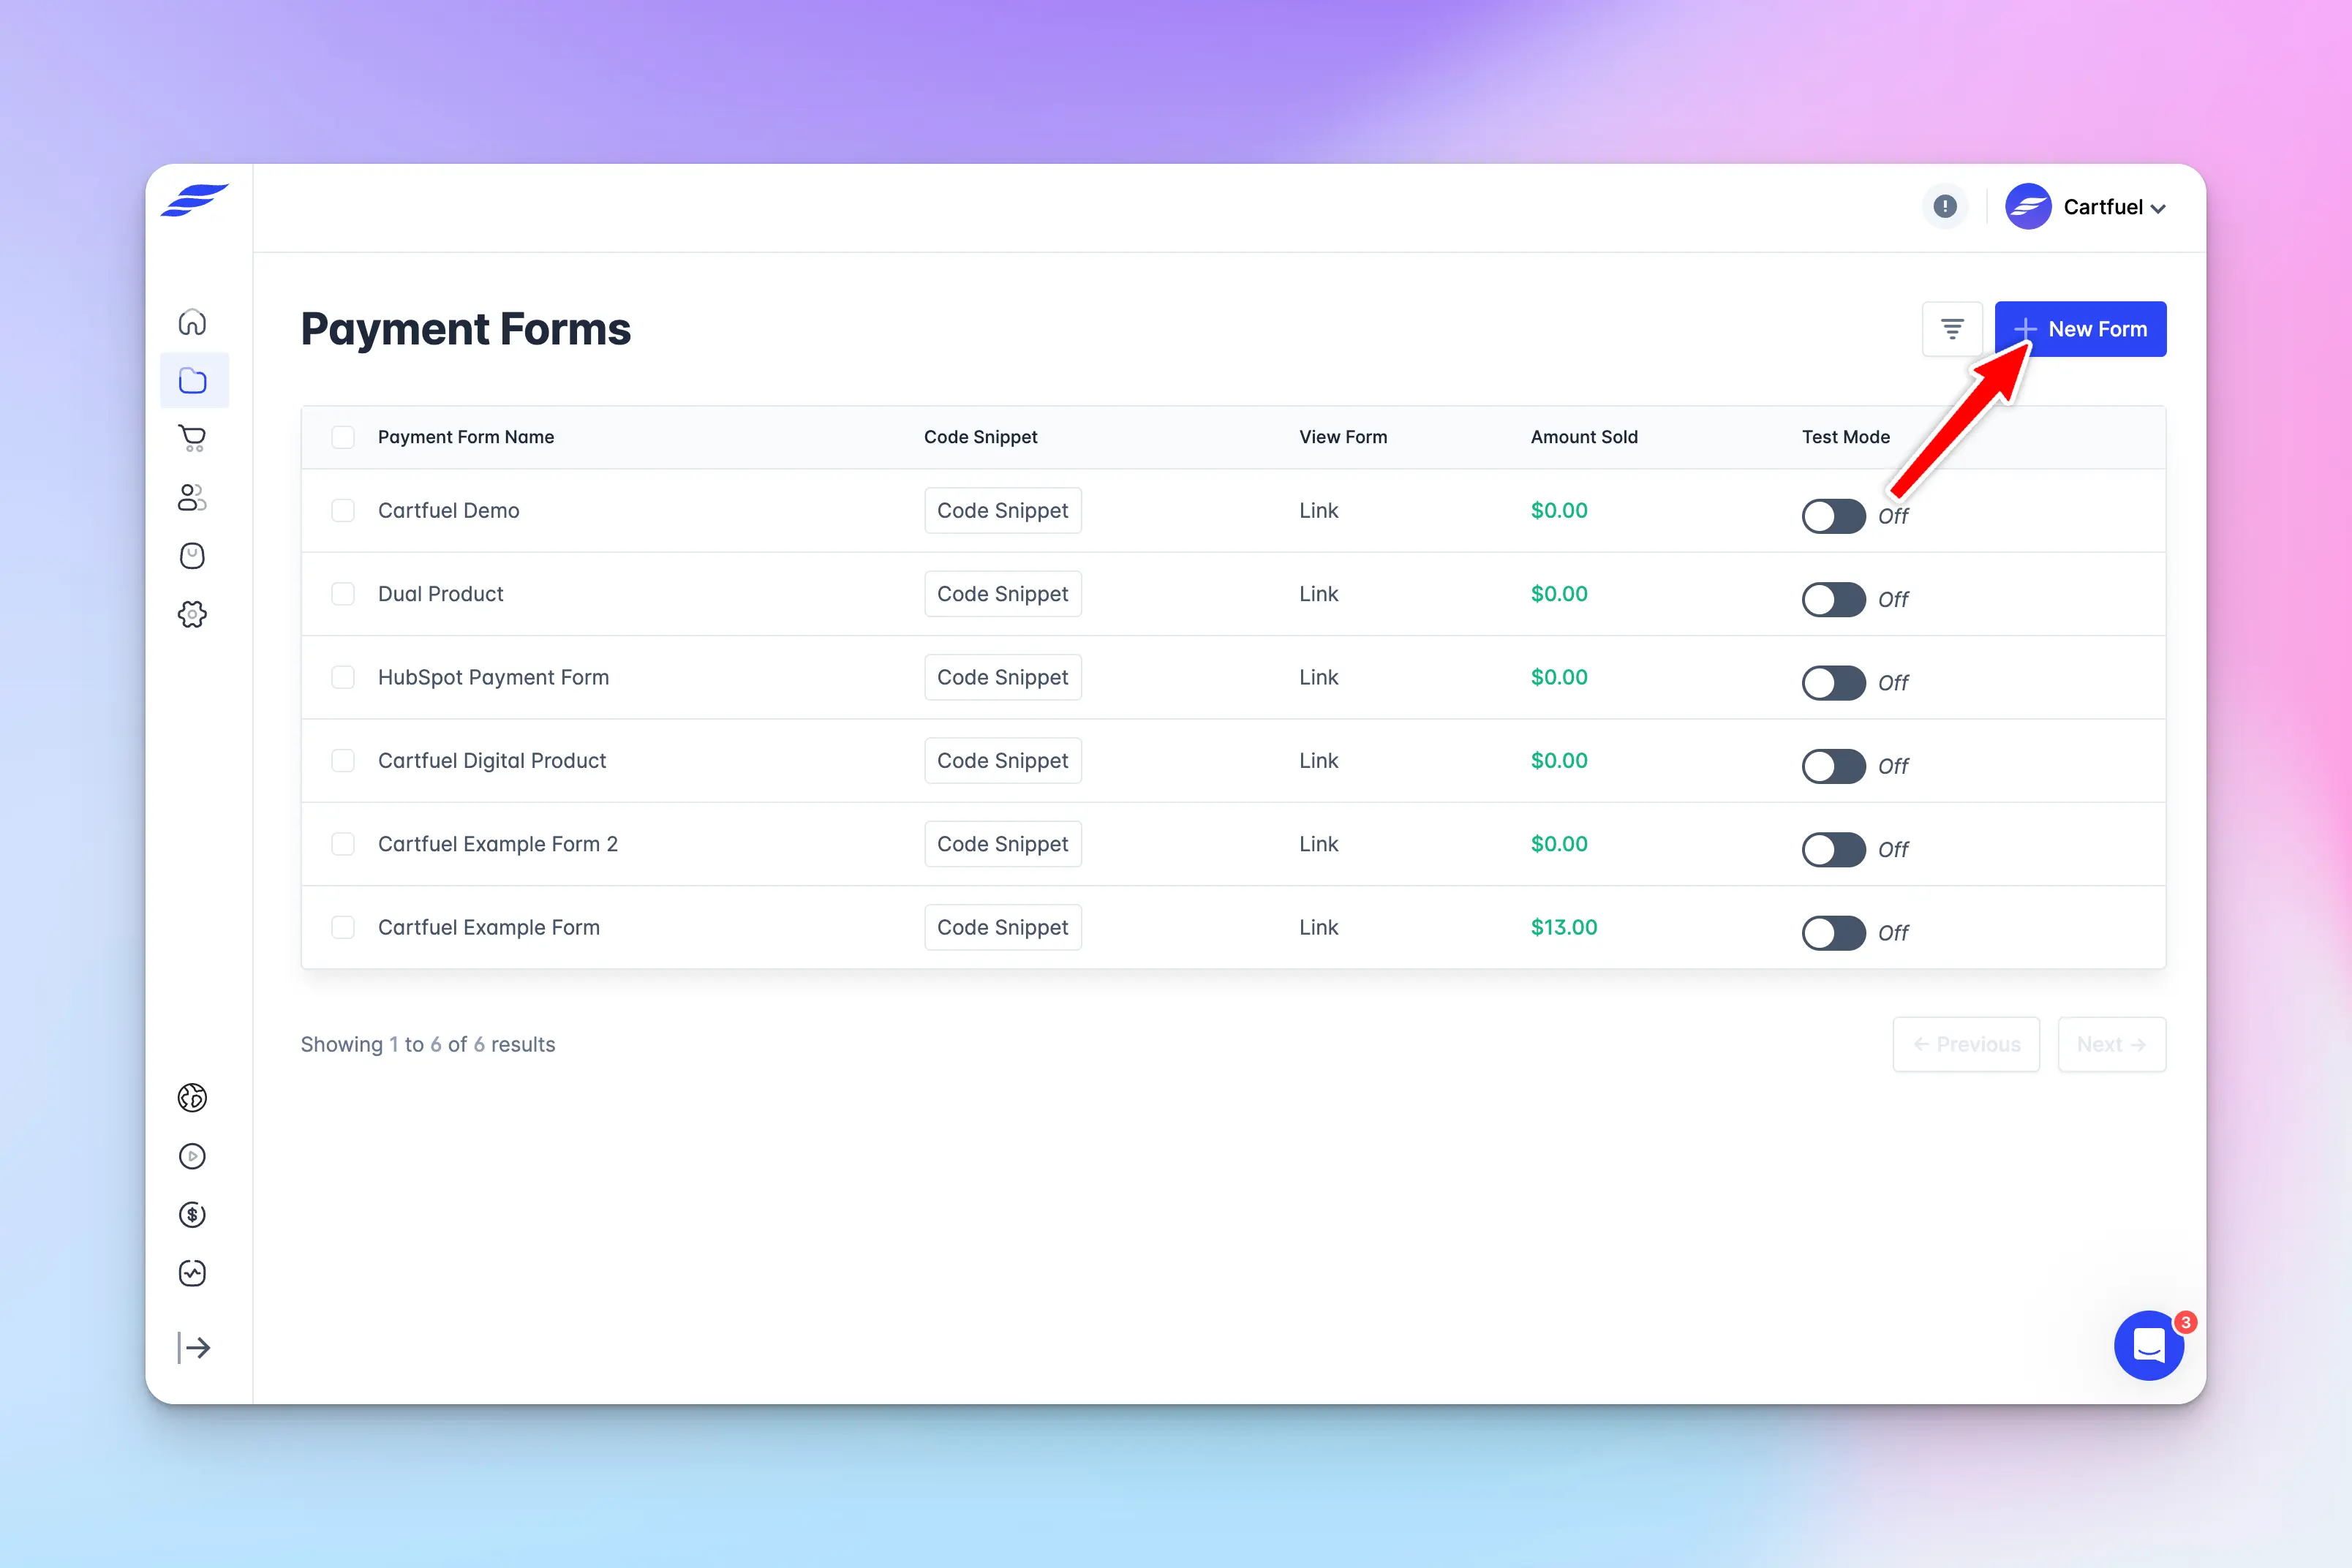Screen dimensions: 2352x1568
Task: Open Code Snippet for Dual Product
Action: pos(1003,594)
